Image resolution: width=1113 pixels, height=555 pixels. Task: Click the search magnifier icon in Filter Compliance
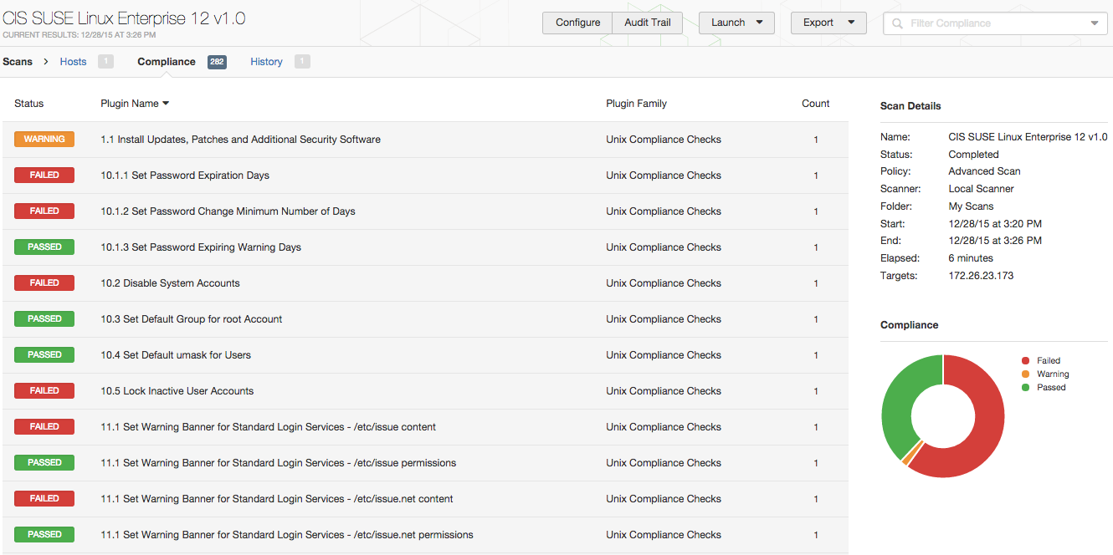898,23
